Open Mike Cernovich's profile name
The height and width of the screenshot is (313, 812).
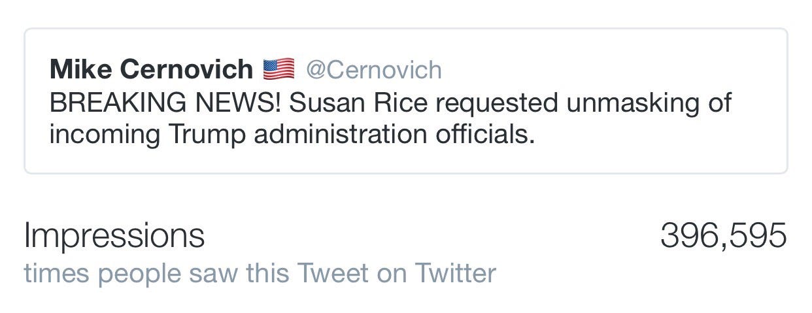[151, 69]
